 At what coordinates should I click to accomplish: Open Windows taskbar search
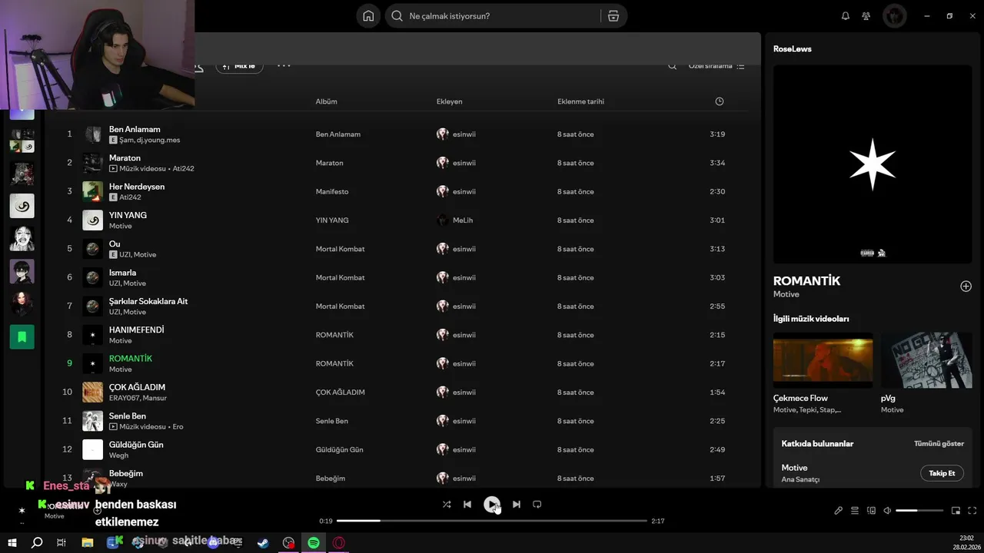point(37,543)
